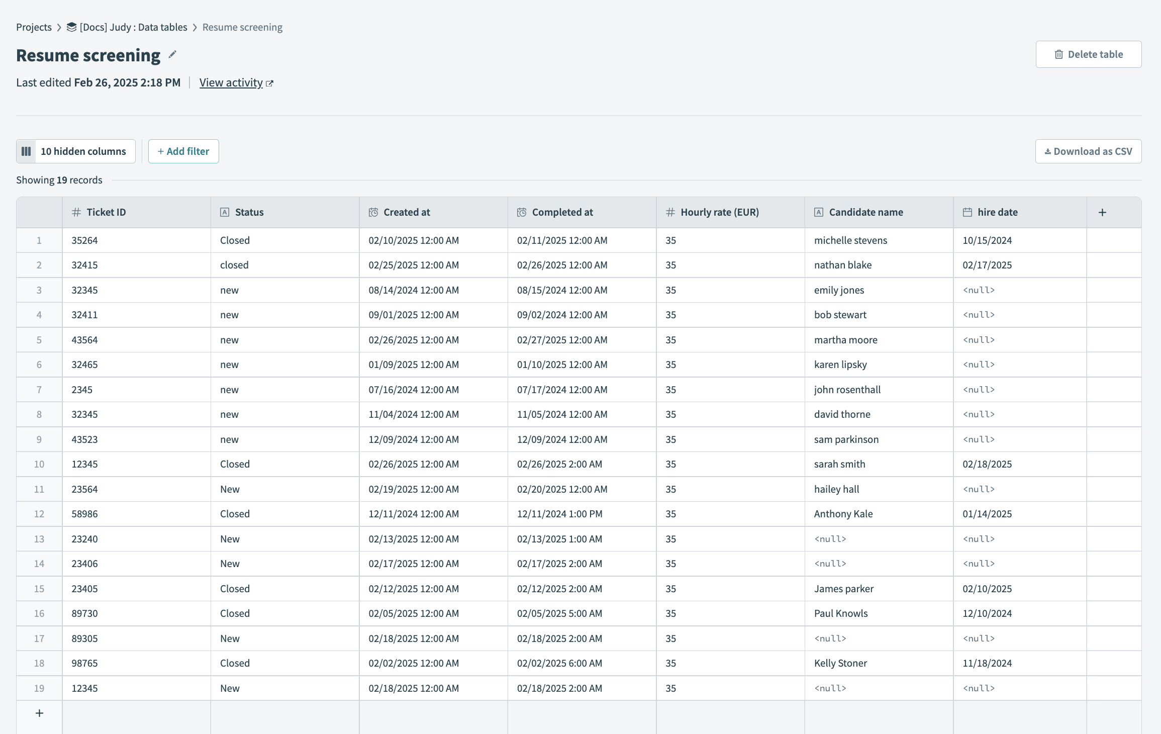Click the text-type icon in Status header
Viewport: 1161px width, 734px height.
[x=225, y=212]
